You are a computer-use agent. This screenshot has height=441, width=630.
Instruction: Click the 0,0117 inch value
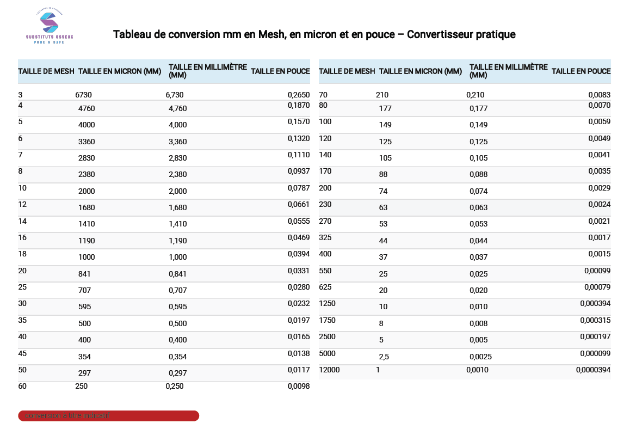(x=299, y=370)
